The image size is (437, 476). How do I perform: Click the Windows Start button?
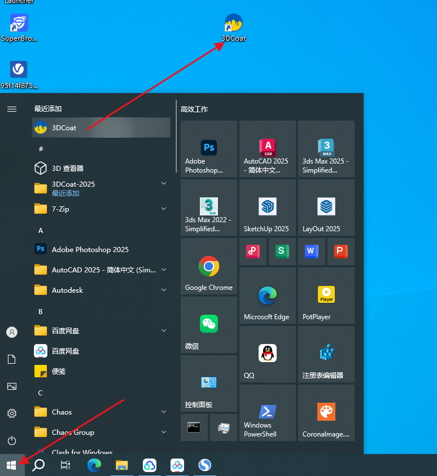11,465
